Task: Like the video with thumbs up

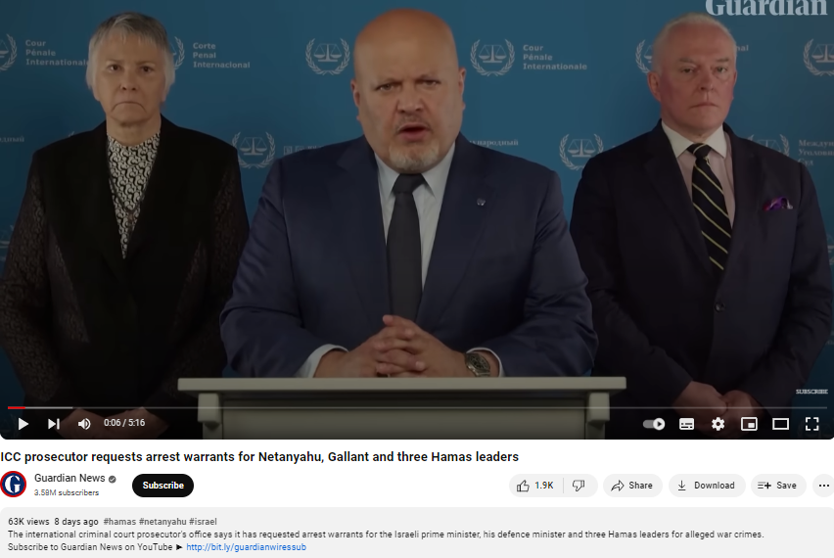Action: [535, 486]
